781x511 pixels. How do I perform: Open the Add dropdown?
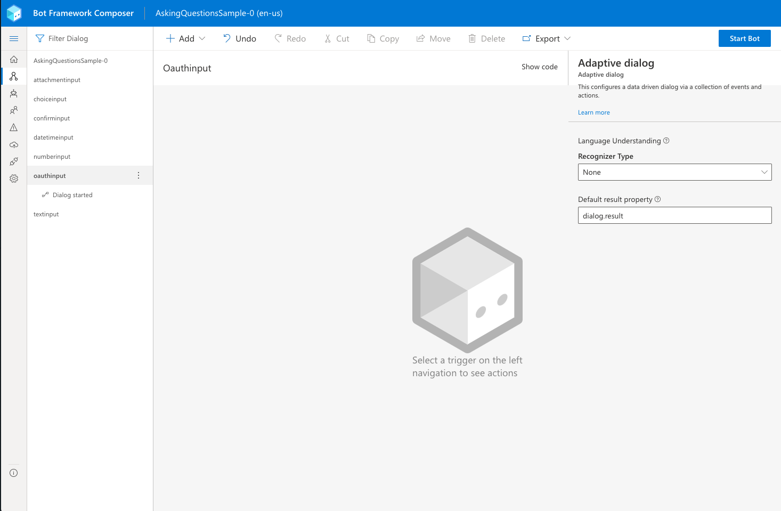(185, 38)
